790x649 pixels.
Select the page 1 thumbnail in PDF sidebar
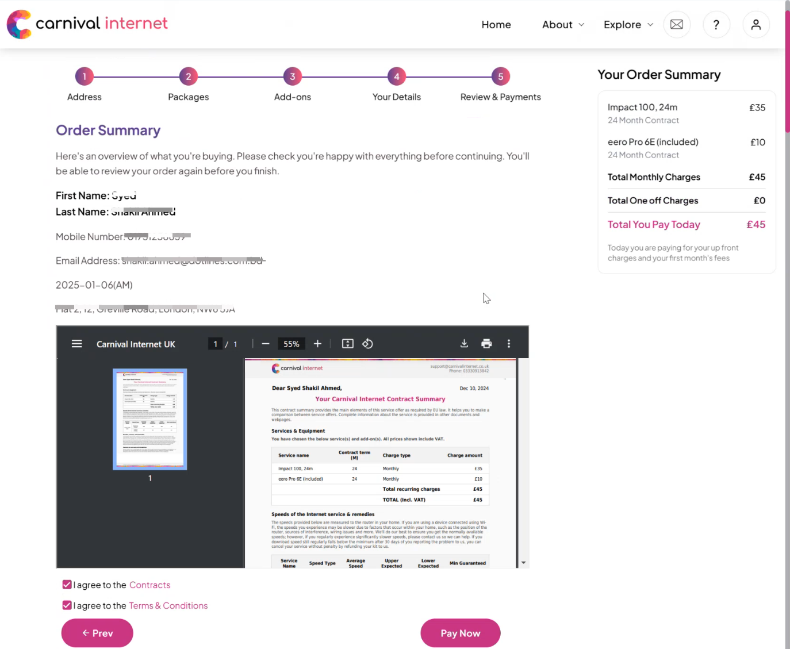pos(150,419)
